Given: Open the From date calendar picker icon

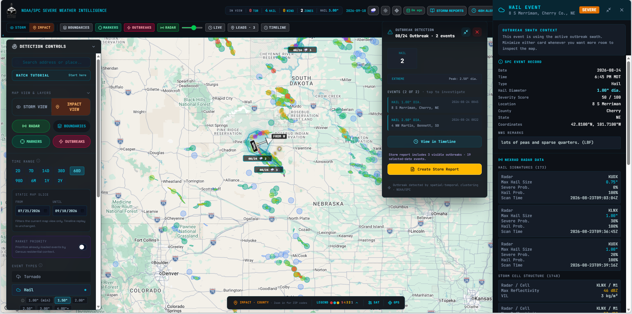Looking at the screenshot, I should pyautogui.click(x=46, y=211).
